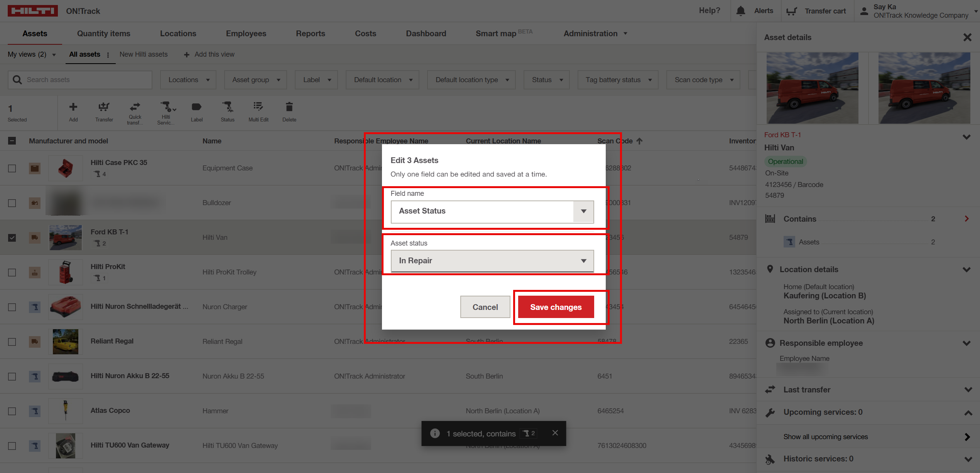The width and height of the screenshot is (980, 473).
Task: Switch to the Employees tab
Action: [246, 34]
